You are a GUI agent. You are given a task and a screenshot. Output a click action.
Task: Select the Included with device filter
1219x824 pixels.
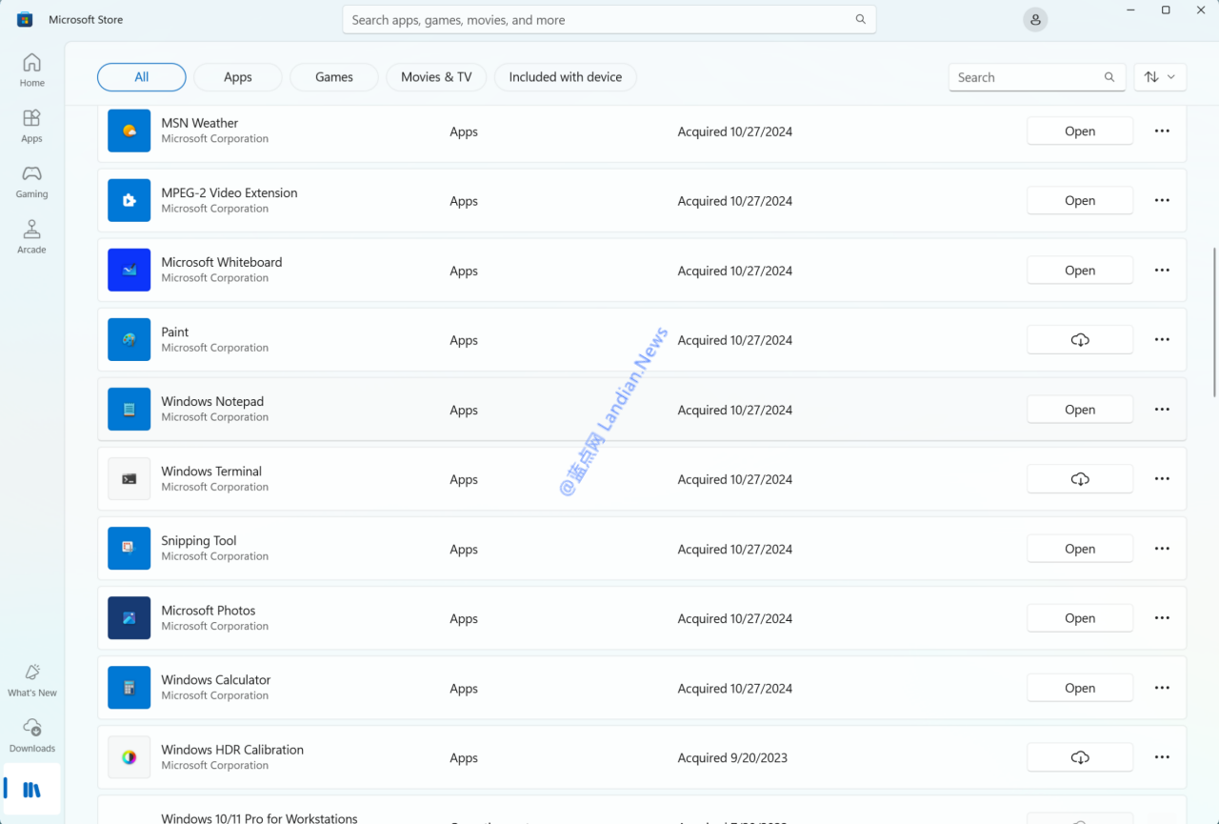566,77
